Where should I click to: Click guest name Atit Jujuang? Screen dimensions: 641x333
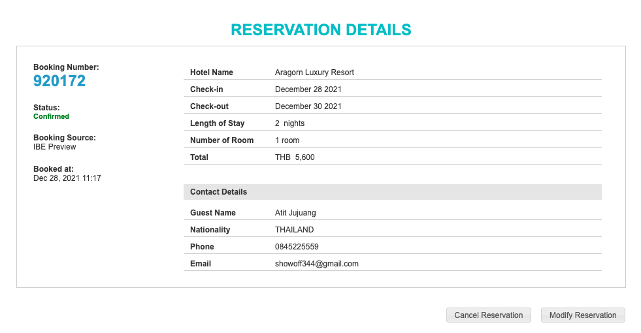tap(295, 213)
